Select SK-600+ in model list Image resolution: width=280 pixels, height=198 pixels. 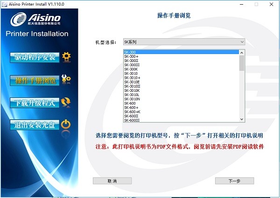(181, 108)
